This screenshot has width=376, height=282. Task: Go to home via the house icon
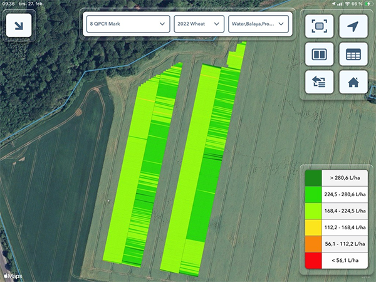tap(353, 82)
